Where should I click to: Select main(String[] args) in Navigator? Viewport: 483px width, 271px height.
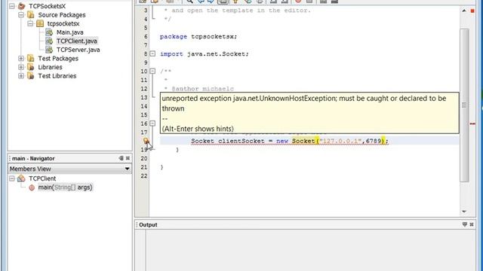(65, 187)
